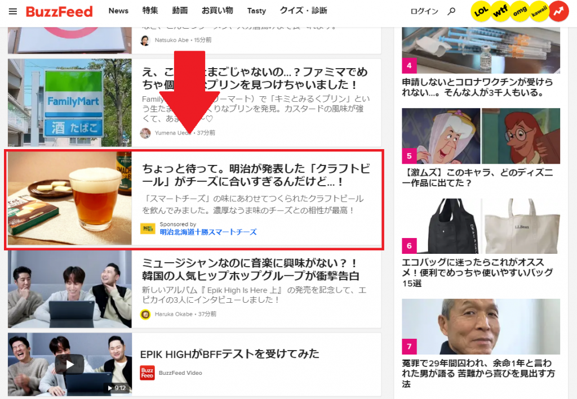Open the Tasty menu item
The width and height of the screenshot is (577, 399).
point(256,11)
